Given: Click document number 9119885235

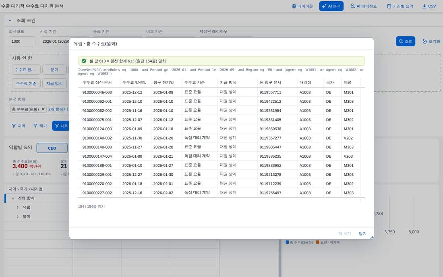Looking at the screenshot, I should coord(270,156).
